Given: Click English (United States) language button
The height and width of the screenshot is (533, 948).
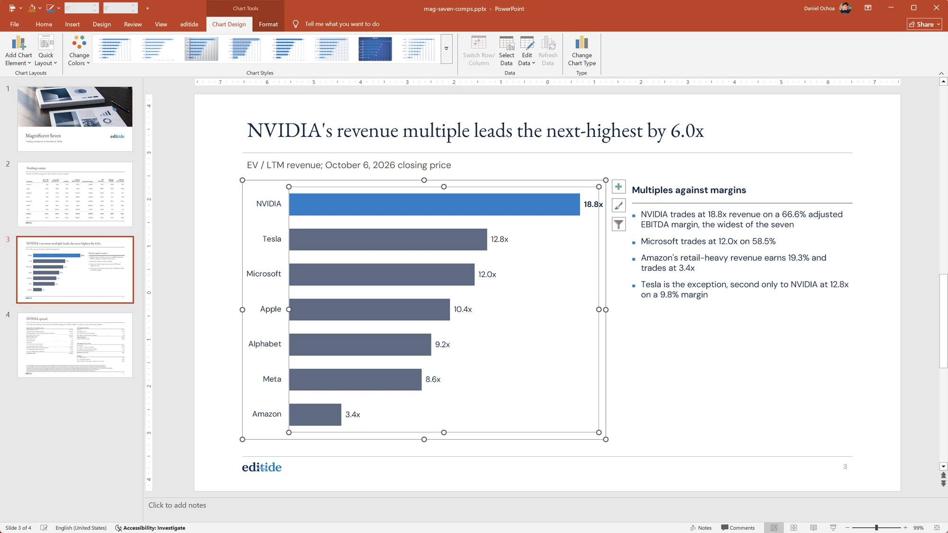Looking at the screenshot, I should pos(81,528).
